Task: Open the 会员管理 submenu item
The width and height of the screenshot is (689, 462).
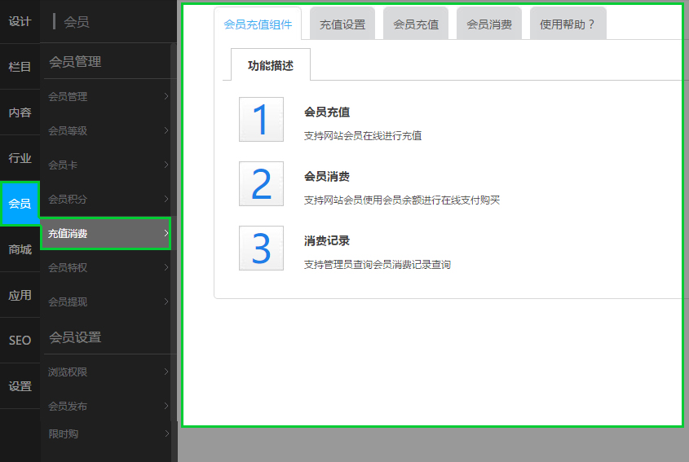Action: (x=106, y=97)
